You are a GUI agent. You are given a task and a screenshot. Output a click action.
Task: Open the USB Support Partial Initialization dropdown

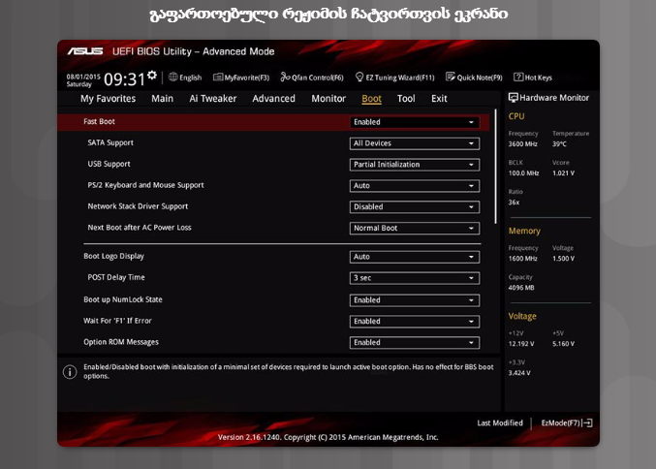click(x=414, y=165)
